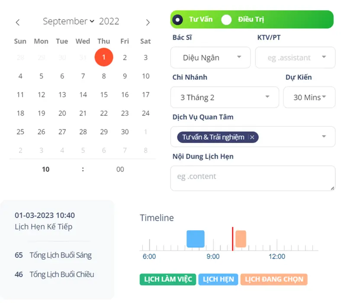
Task: Choose September 30 on the calendar
Action: 125,132
